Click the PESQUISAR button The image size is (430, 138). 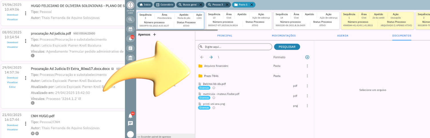pyautogui.click(x=287, y=47)
